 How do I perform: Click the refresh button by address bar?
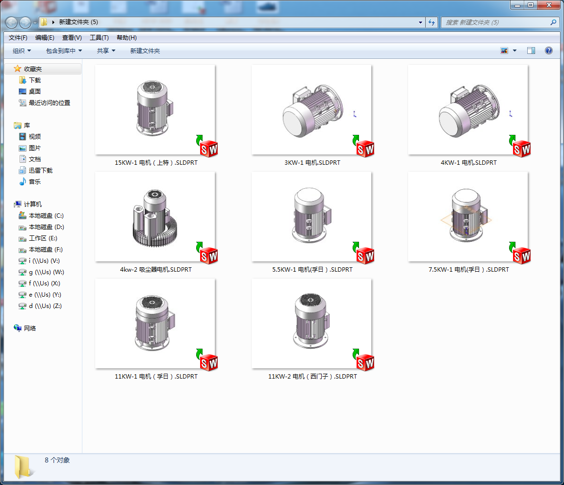pyautogui.click(x=432, y=22)
